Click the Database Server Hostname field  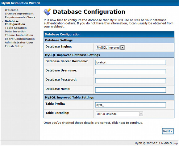pyautogui.click(x=131, y=62)
